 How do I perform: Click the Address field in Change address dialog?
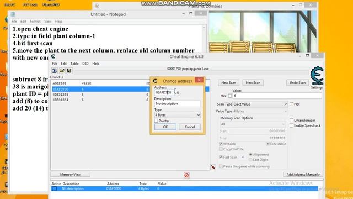pos(164,92)
